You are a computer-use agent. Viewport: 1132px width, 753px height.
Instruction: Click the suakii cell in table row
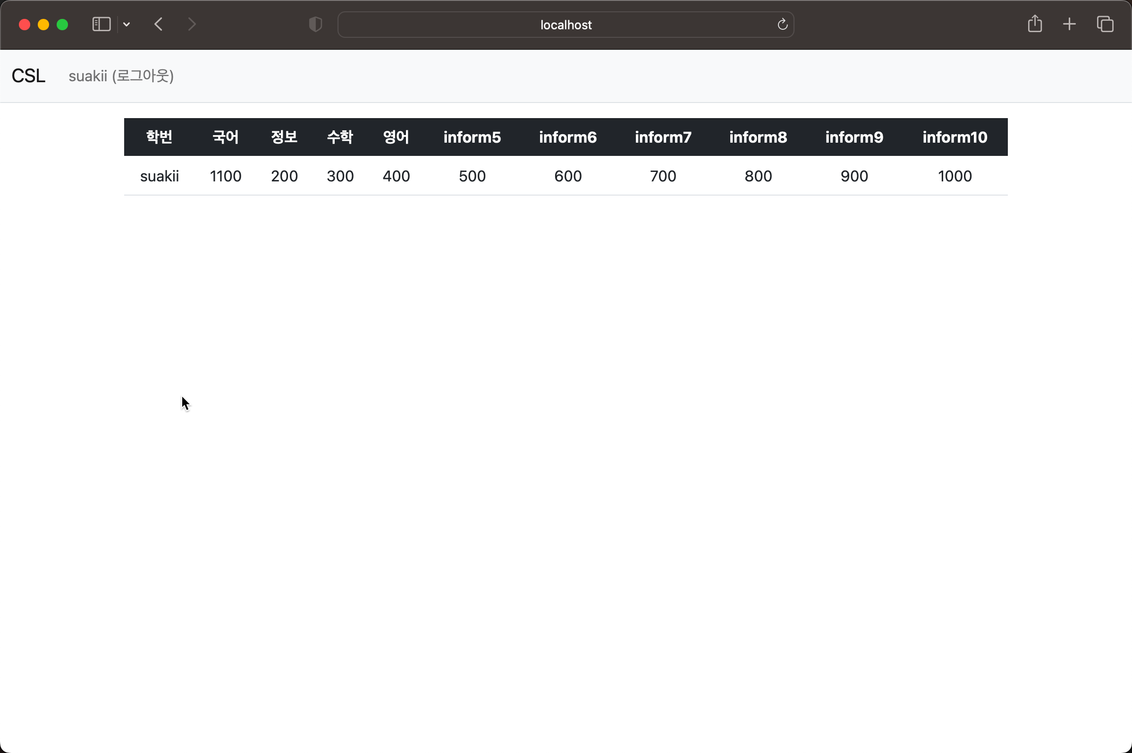pos(159,176)
